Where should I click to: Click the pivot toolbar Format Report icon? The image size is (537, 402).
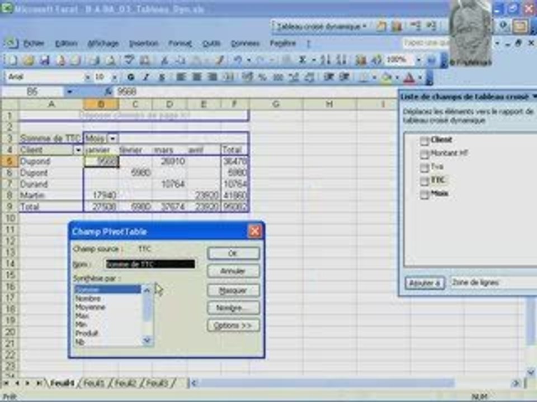coord(381,26)
